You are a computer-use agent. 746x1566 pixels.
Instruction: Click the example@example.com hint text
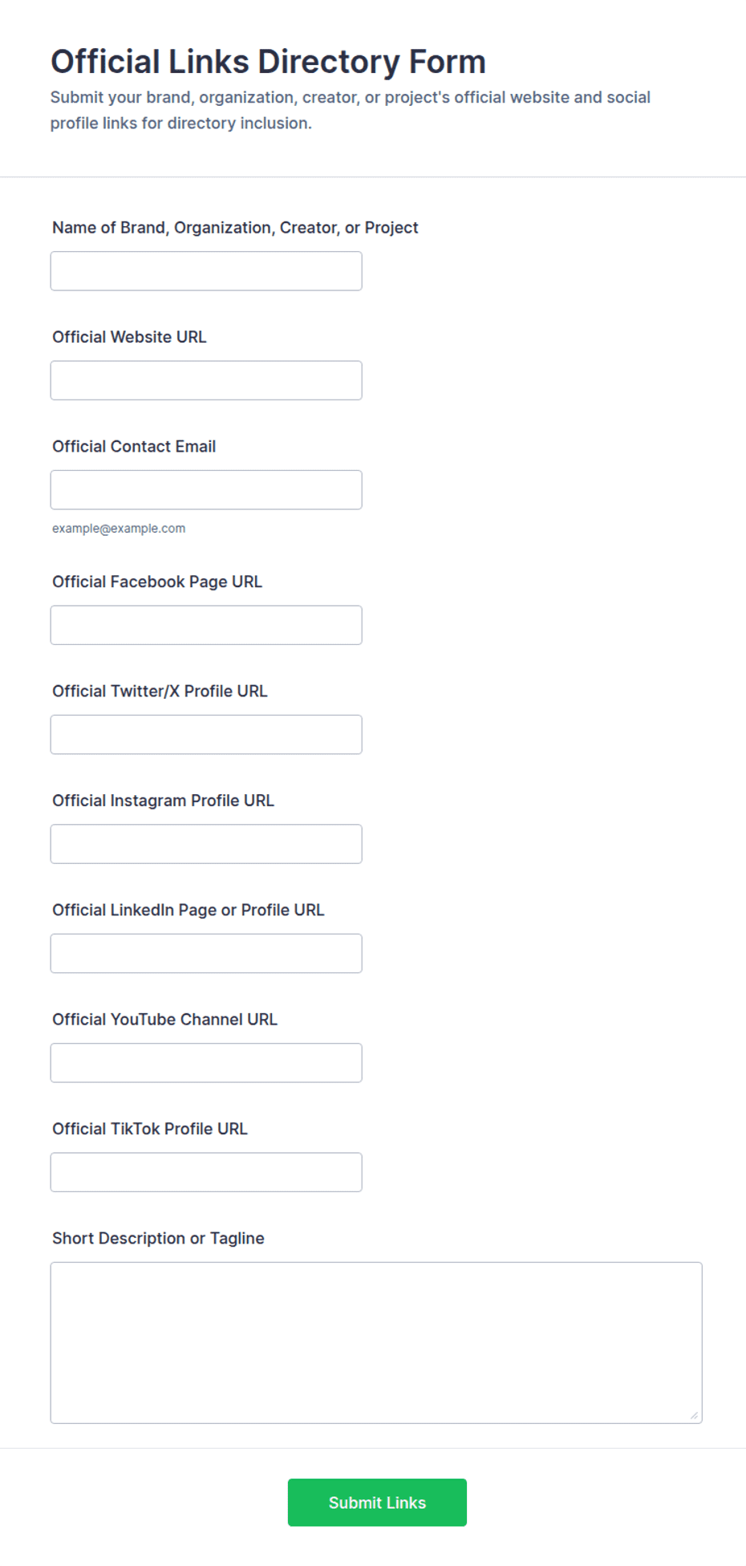pos(119,528)
